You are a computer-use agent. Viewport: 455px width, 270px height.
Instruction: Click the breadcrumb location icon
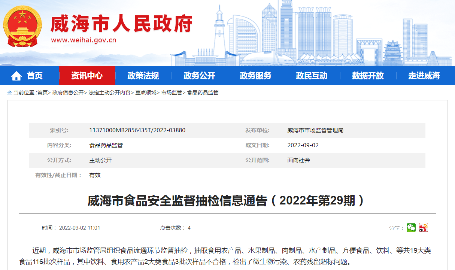click(9, 93)
